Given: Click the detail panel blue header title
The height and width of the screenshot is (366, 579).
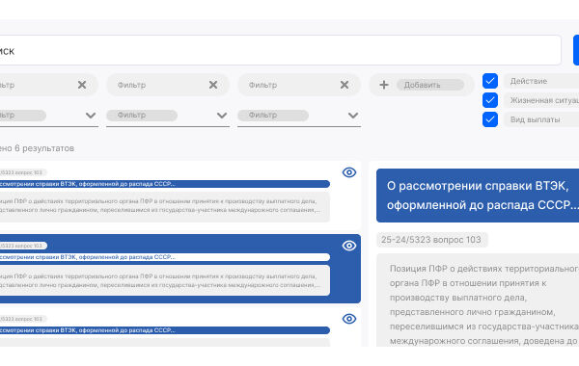Looking at the screenshot, I should click(x=478, y=196).
